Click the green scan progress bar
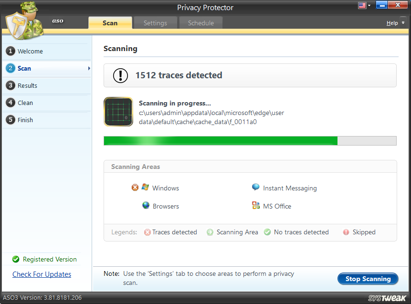This screenshot has height=304, width=411. pos(220,140)
